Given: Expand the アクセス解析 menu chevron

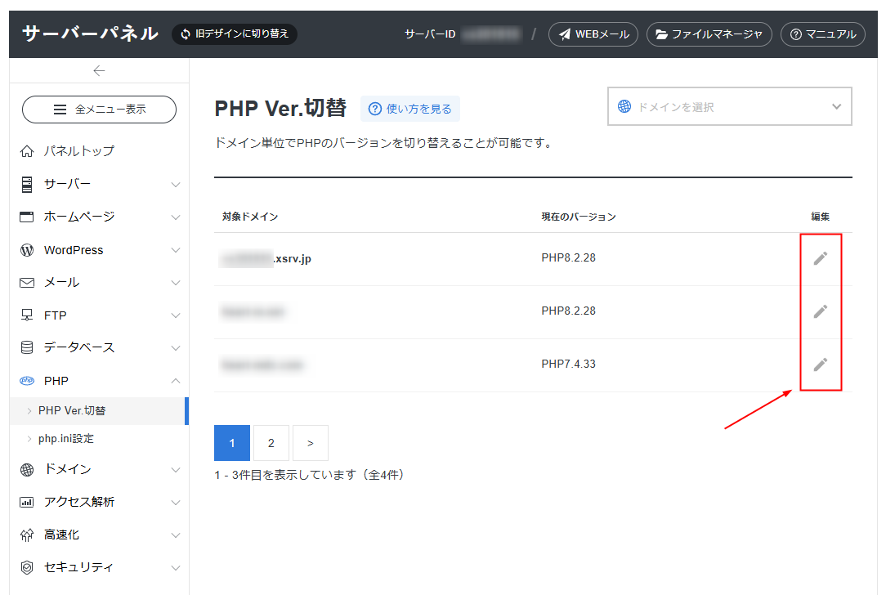Looking at the screenshot, I should click(176, 503).
